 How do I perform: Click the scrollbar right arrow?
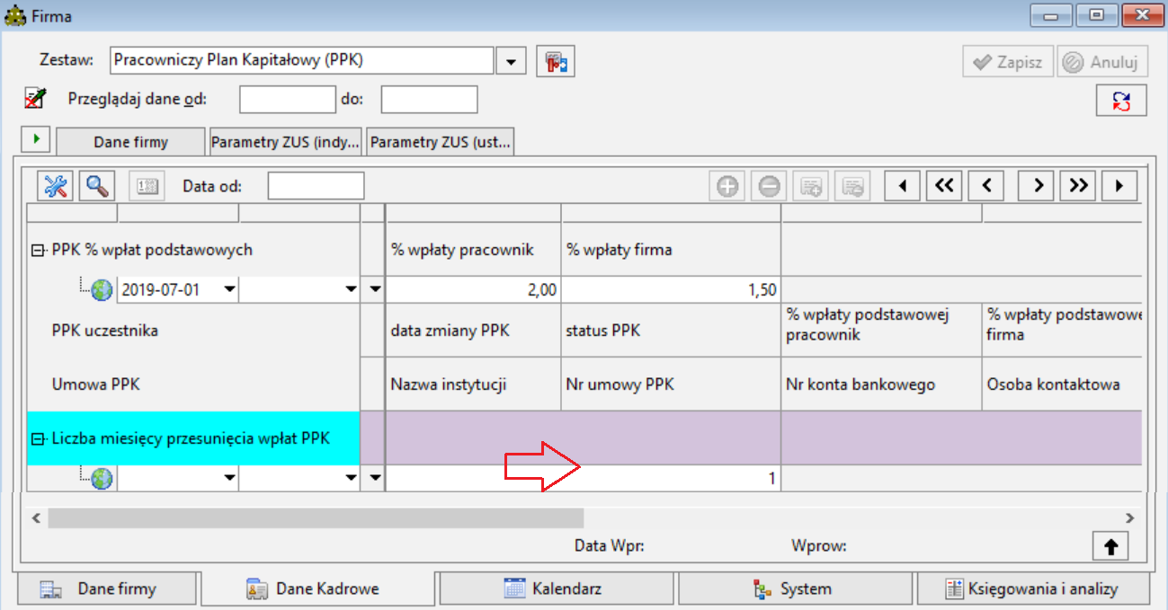(1130, 518)
